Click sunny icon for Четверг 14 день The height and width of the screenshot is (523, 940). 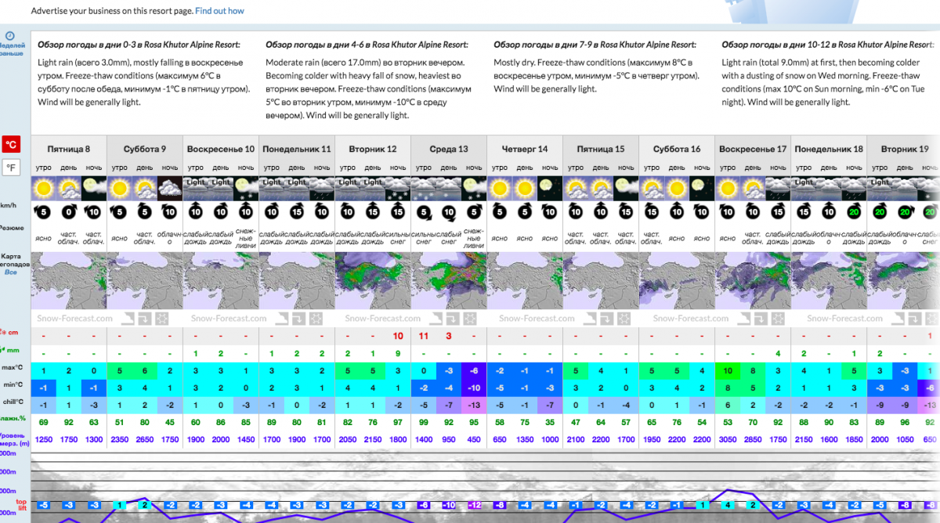point(525,188)
